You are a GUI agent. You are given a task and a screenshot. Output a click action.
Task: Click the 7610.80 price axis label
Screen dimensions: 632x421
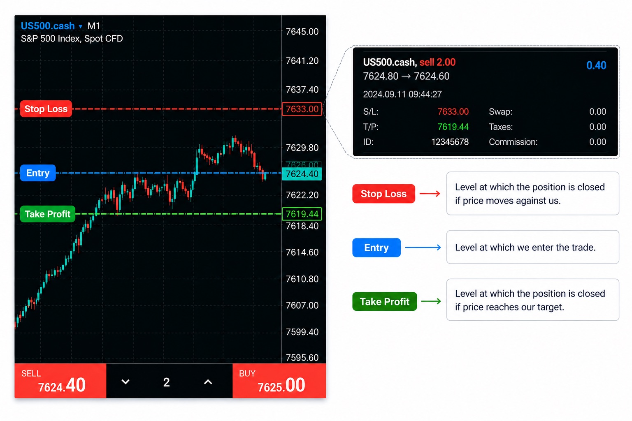(302, 279)
